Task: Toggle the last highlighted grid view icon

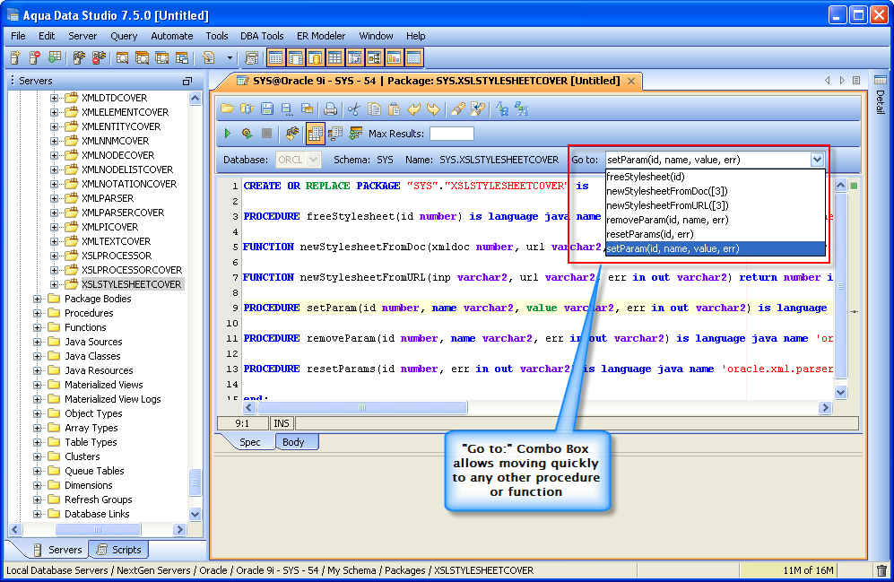Action: 414,57
